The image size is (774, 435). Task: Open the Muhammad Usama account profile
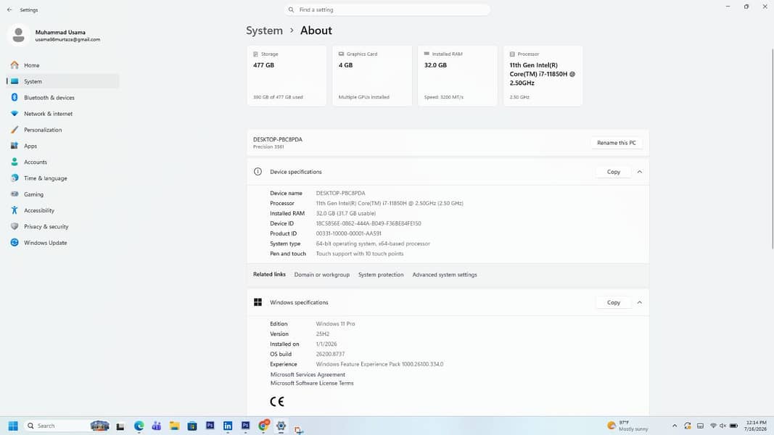54,36
